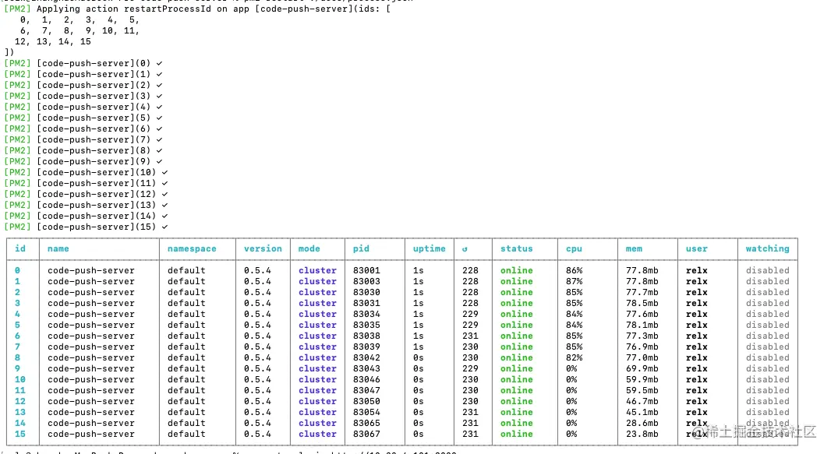The width and height of the screenshot is (831, 454).
Task: Click cpu value 82%
Action: (x=574, y=357)
